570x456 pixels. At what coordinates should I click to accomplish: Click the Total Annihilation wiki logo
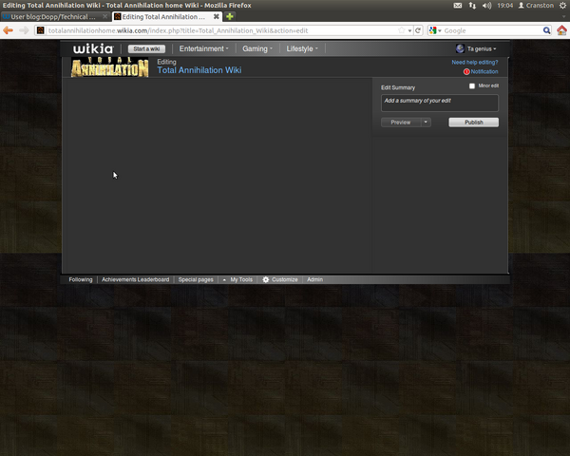110,66
